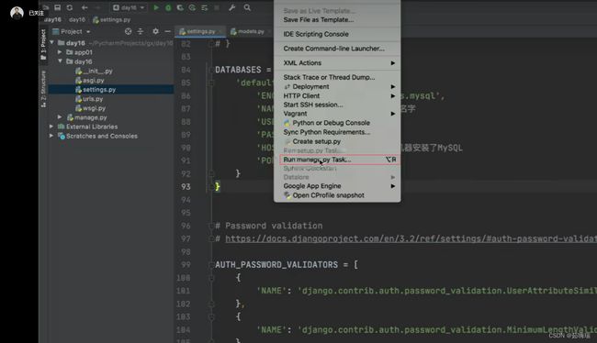Expand the manage.py tree node
This screenshot has height=343, width=597.
[60, 117]
